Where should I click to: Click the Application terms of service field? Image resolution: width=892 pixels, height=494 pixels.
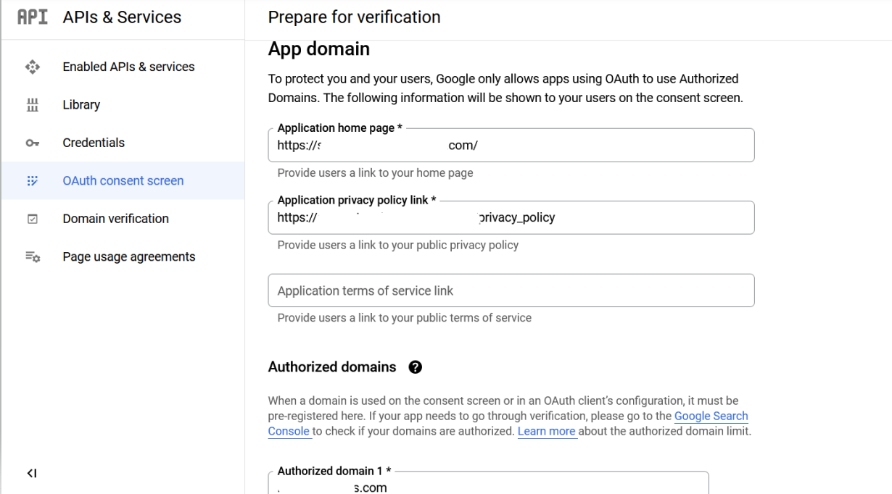(511, 290)
